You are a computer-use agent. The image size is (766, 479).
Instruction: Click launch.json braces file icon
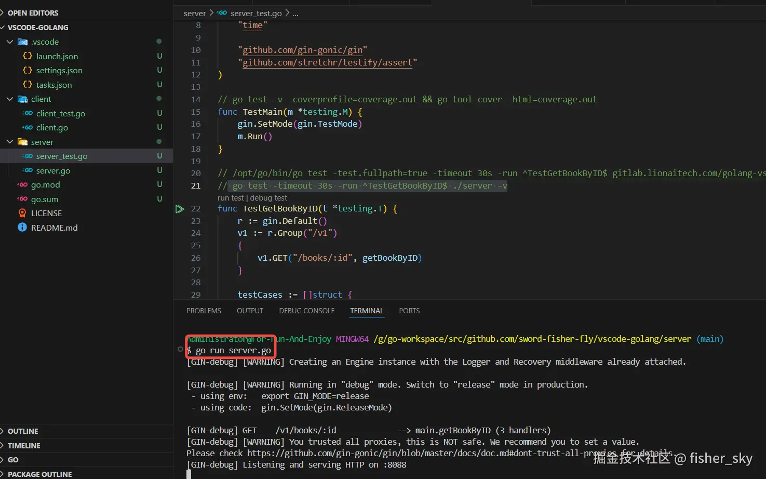pos(28,56)
